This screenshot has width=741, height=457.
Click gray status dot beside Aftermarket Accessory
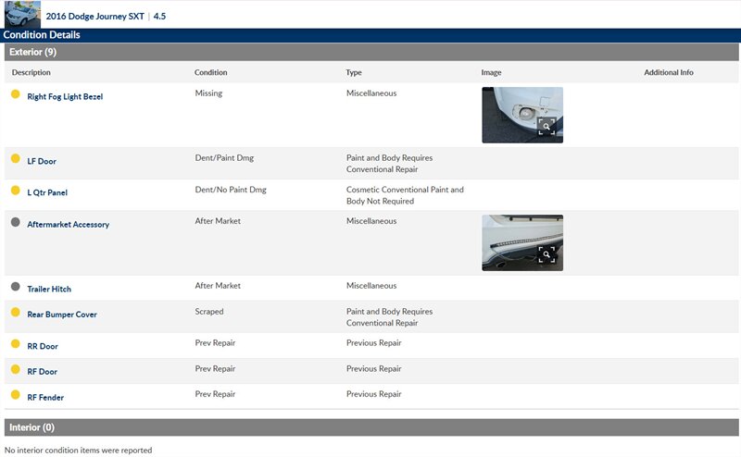[x=15, y=223]
